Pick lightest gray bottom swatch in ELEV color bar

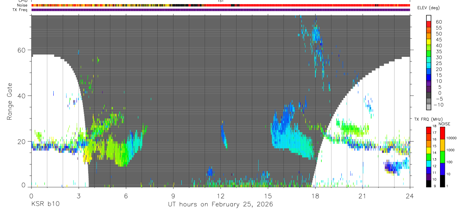pos(429,107)
